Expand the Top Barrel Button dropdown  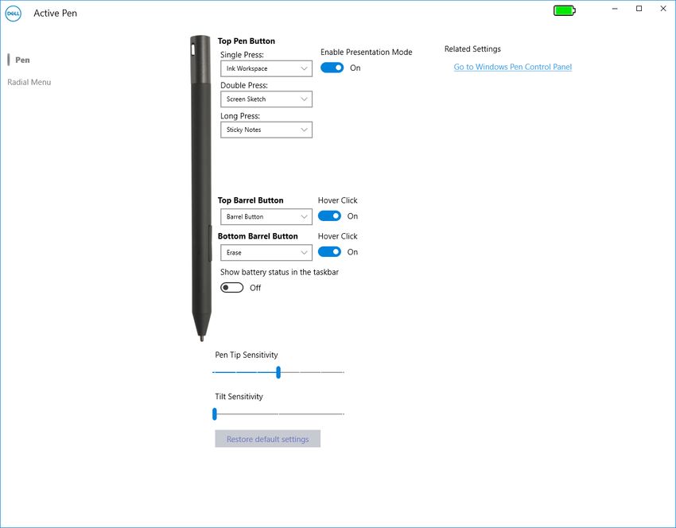click(266, 217)
